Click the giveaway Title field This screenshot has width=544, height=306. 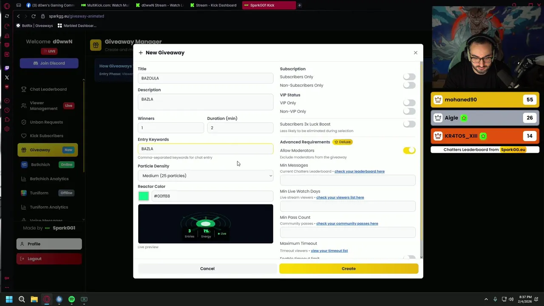click(205, 78)
